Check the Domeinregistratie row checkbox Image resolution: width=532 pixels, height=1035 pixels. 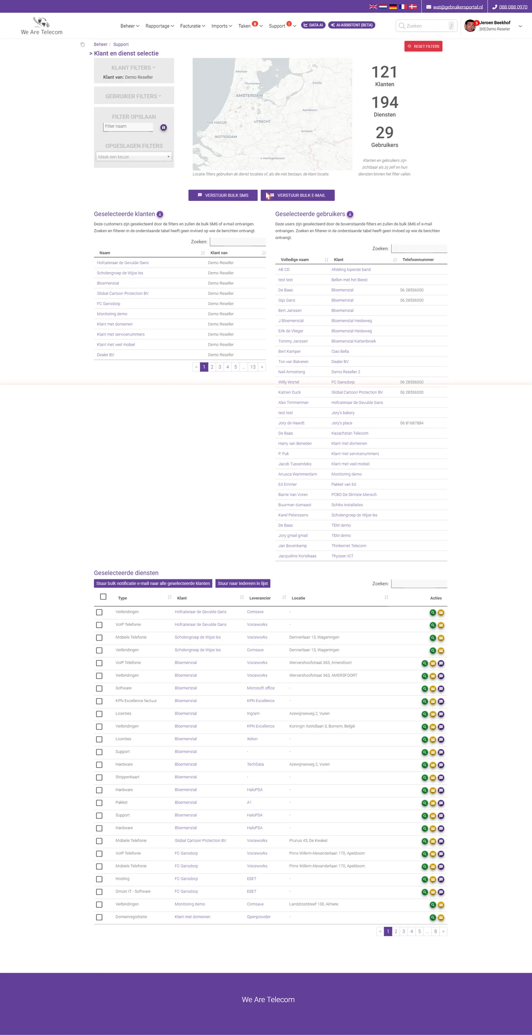99,918
